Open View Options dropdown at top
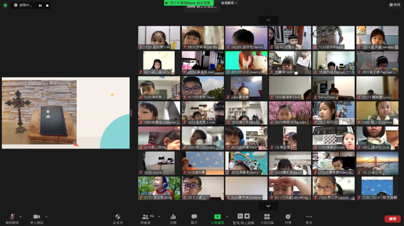The image size is (404, 226). pos(229,3)
